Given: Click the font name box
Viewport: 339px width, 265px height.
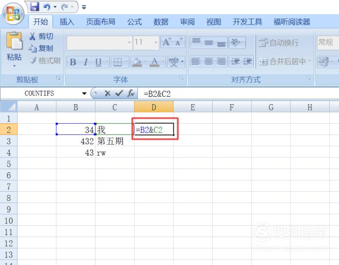Looking at the screenshot, I should pos(99,43).
